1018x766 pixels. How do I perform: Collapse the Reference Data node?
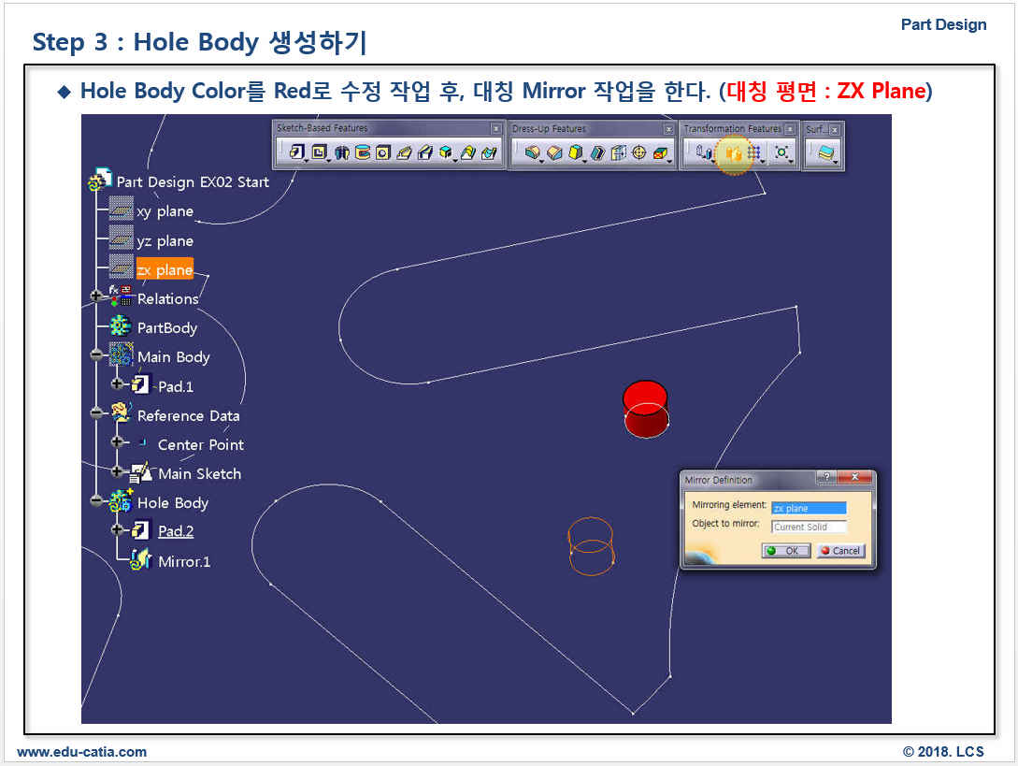click(96, 413)
